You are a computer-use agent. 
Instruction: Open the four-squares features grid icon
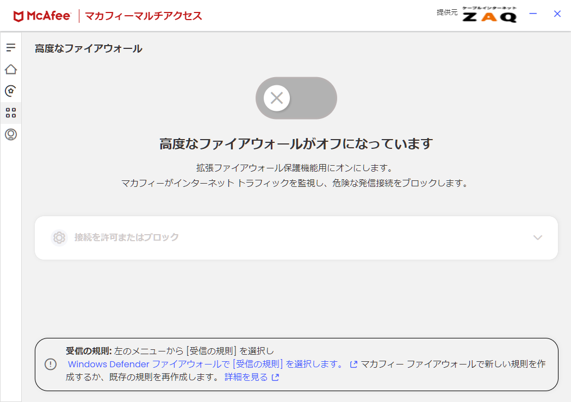(11, 113)
